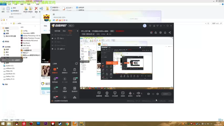
Task: Mute the 麦克风 microphone
Action: pos(130,94)
